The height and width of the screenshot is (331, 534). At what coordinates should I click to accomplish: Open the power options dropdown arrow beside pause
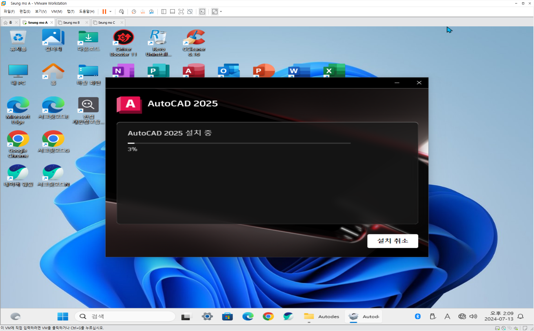point(110,12)
